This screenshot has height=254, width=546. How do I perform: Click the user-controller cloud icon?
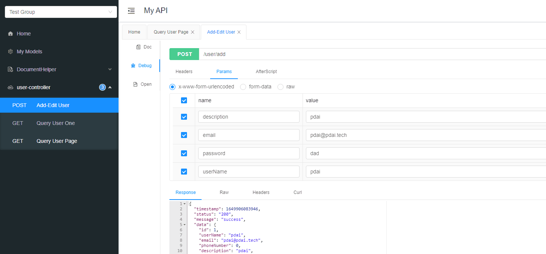(x=10, y=87)
